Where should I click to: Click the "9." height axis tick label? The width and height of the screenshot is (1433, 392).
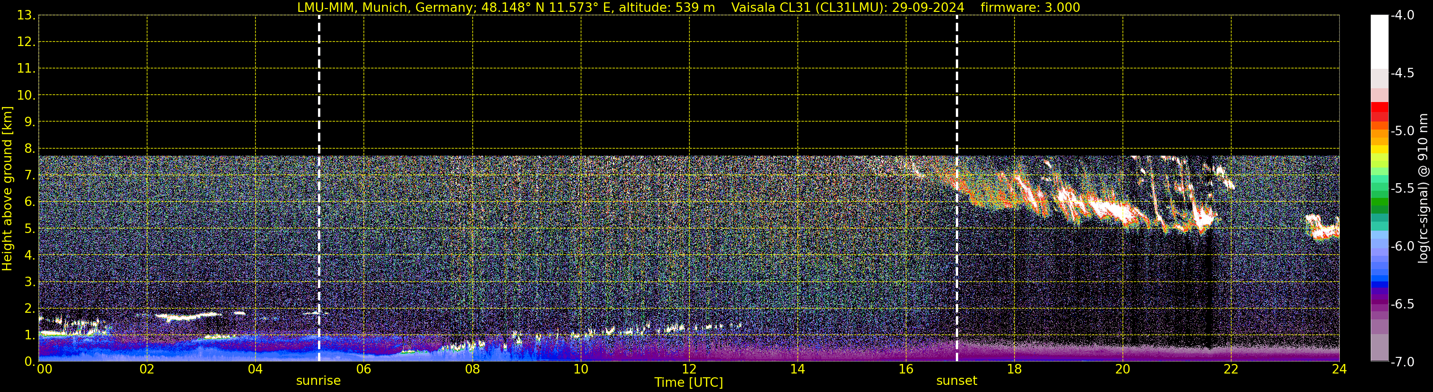(x=29, y=122)
